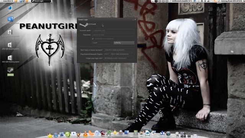245x138 pixels.
Task: Click CREATE A NEW ACCOUNT button
Action: point(119,50)
